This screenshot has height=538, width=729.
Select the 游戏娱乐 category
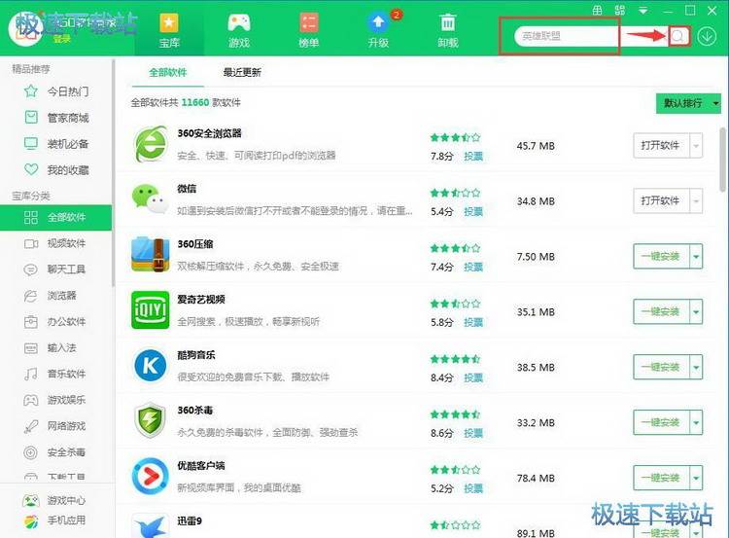[x=54, y=400]
